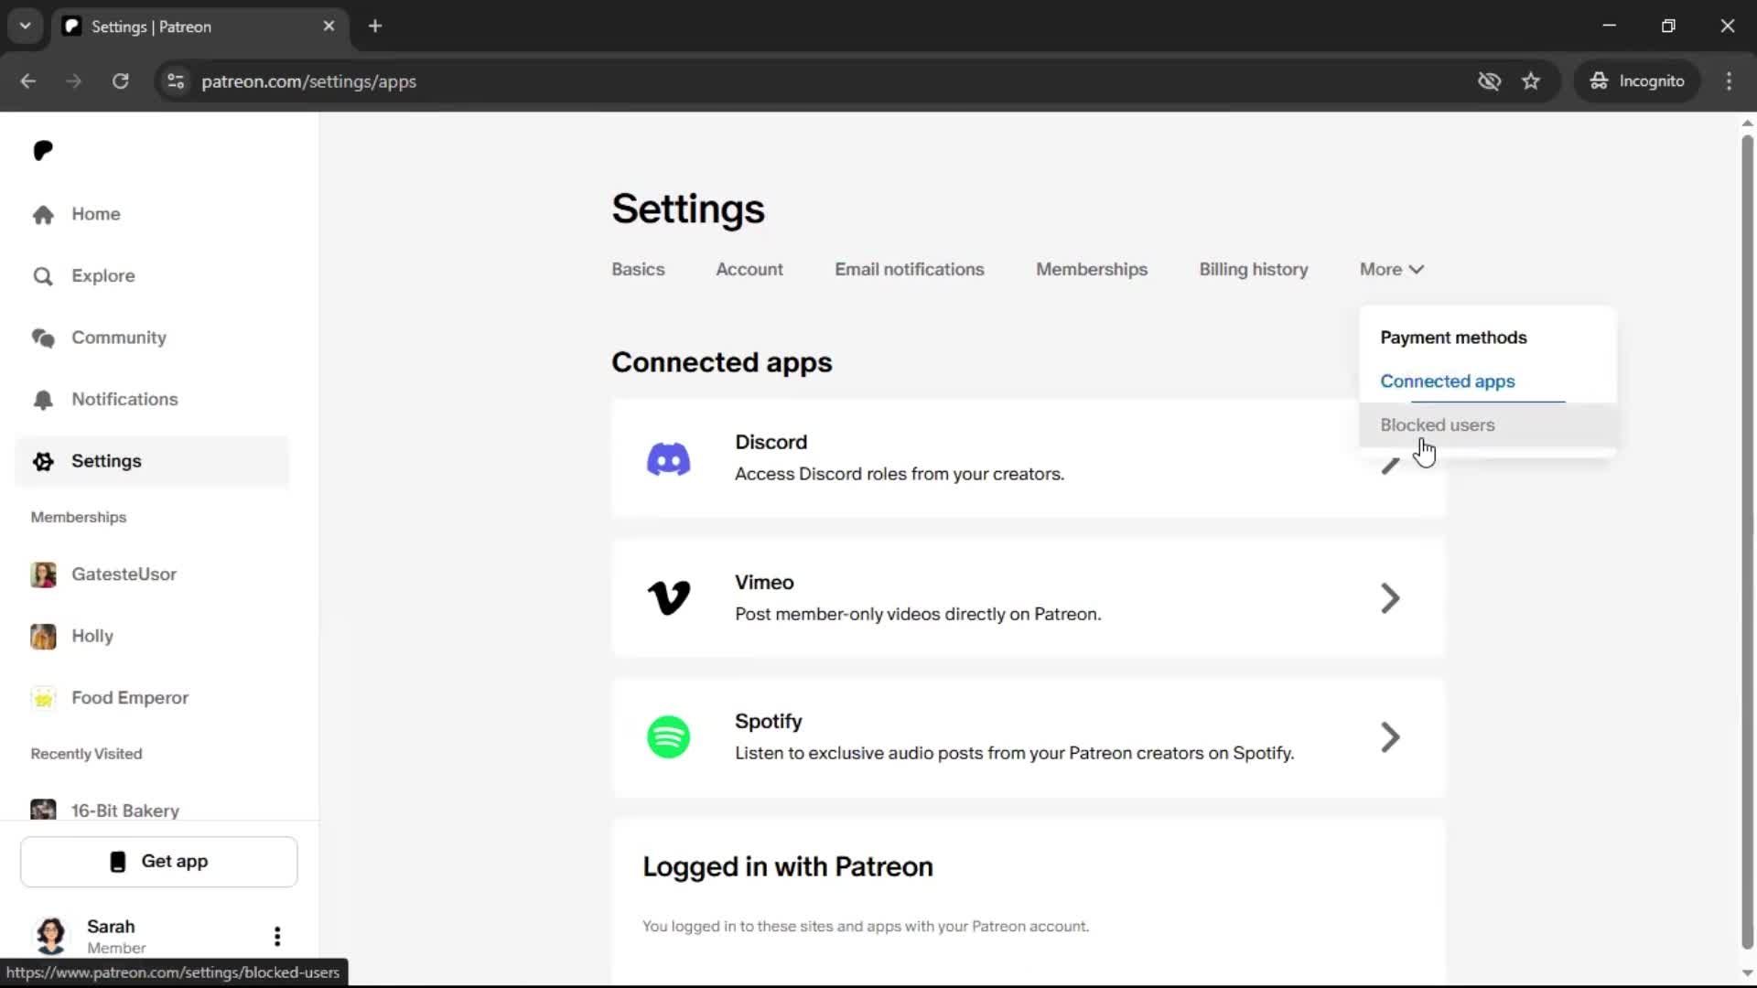Viewport: 1757px width, 988px height.
Task: Click the Spotify title text
Action: click(769, 722)
